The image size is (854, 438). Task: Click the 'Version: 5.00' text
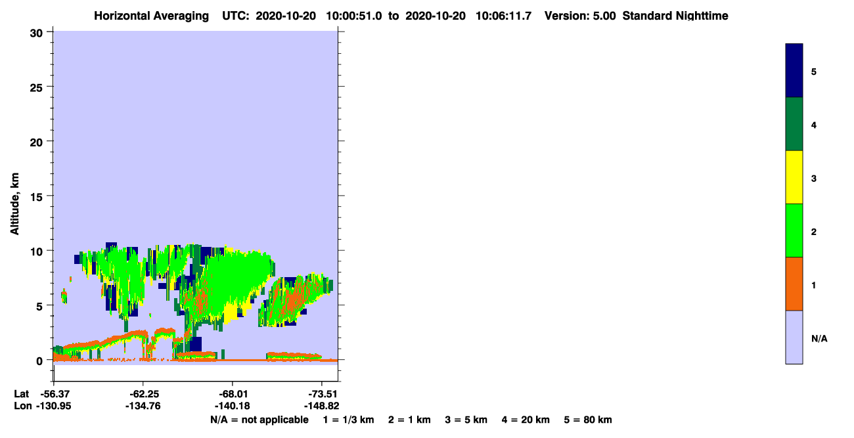[x=580, y=16]
